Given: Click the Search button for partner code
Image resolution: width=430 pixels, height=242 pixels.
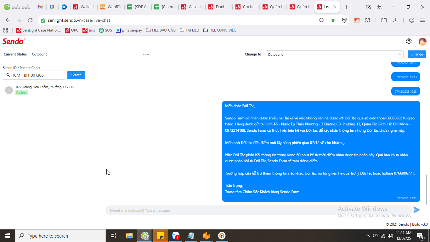Looking at the screenshot, I should tap(76, 75).
